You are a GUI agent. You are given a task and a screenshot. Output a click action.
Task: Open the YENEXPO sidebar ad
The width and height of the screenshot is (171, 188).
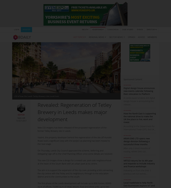coord(140,53)
